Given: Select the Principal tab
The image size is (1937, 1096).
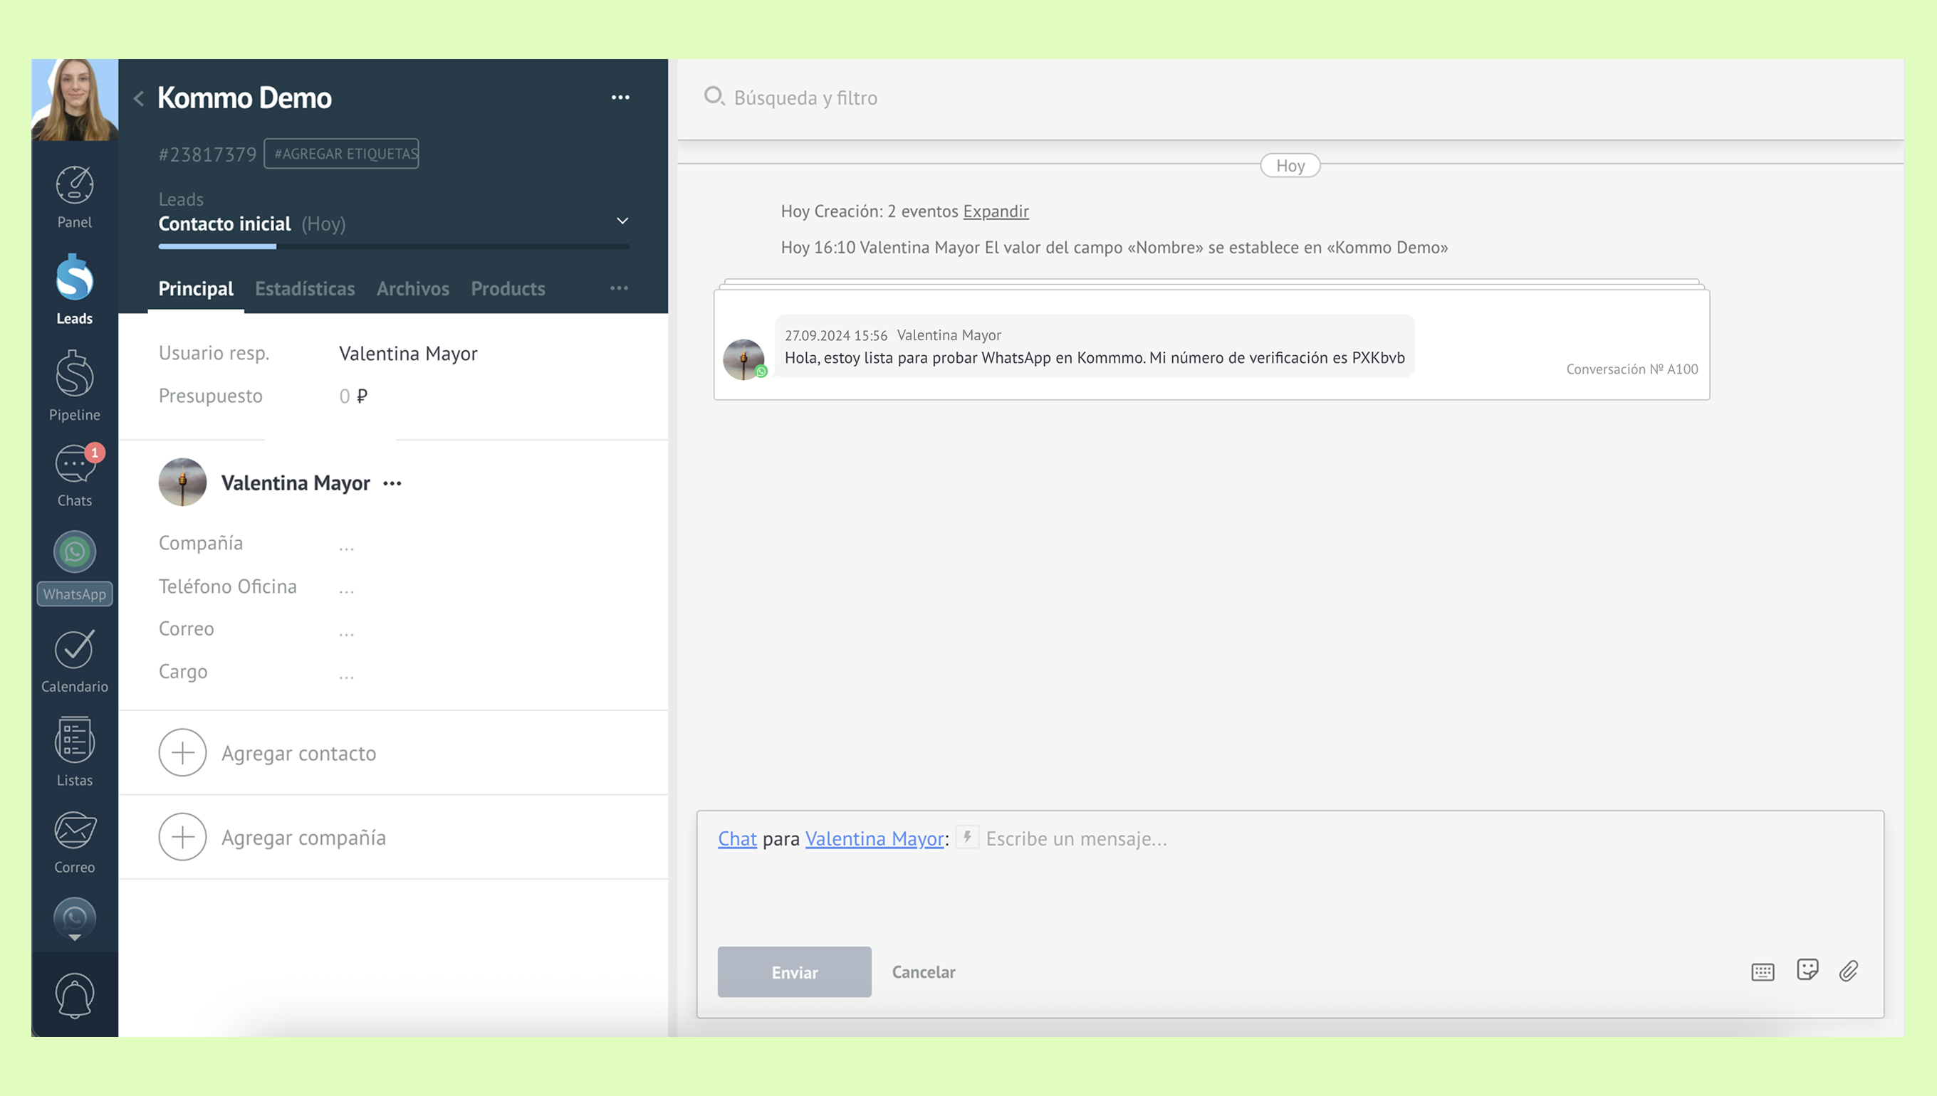Looking at the screenshot, I should pyautogui.click(x=196, y=288).
